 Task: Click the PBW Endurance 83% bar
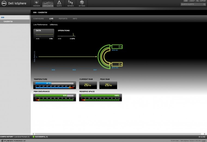coord(54,95)
